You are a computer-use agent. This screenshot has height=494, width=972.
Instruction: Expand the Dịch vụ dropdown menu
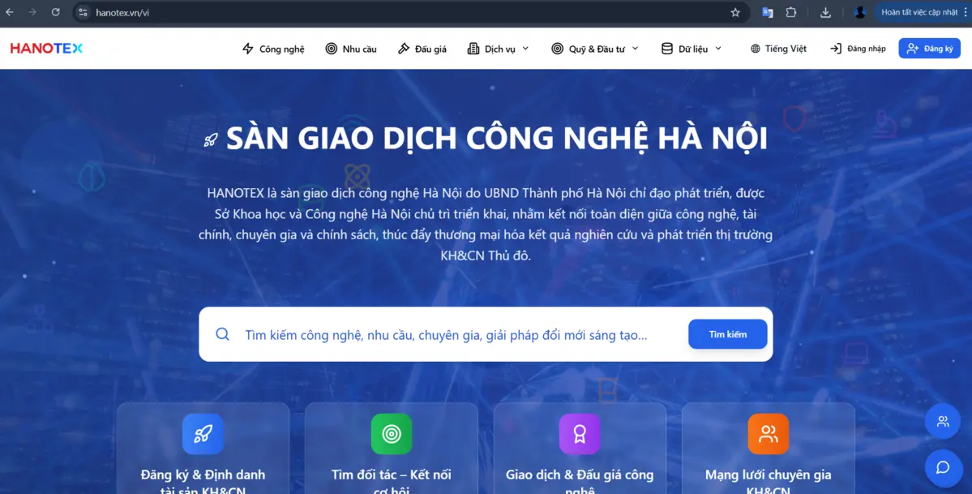[499, 49]
